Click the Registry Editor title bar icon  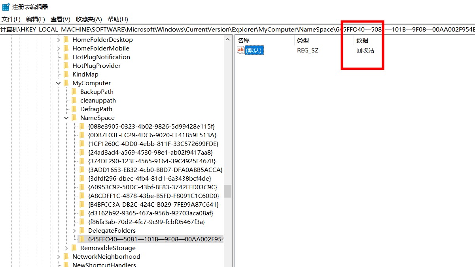[6, 7]
